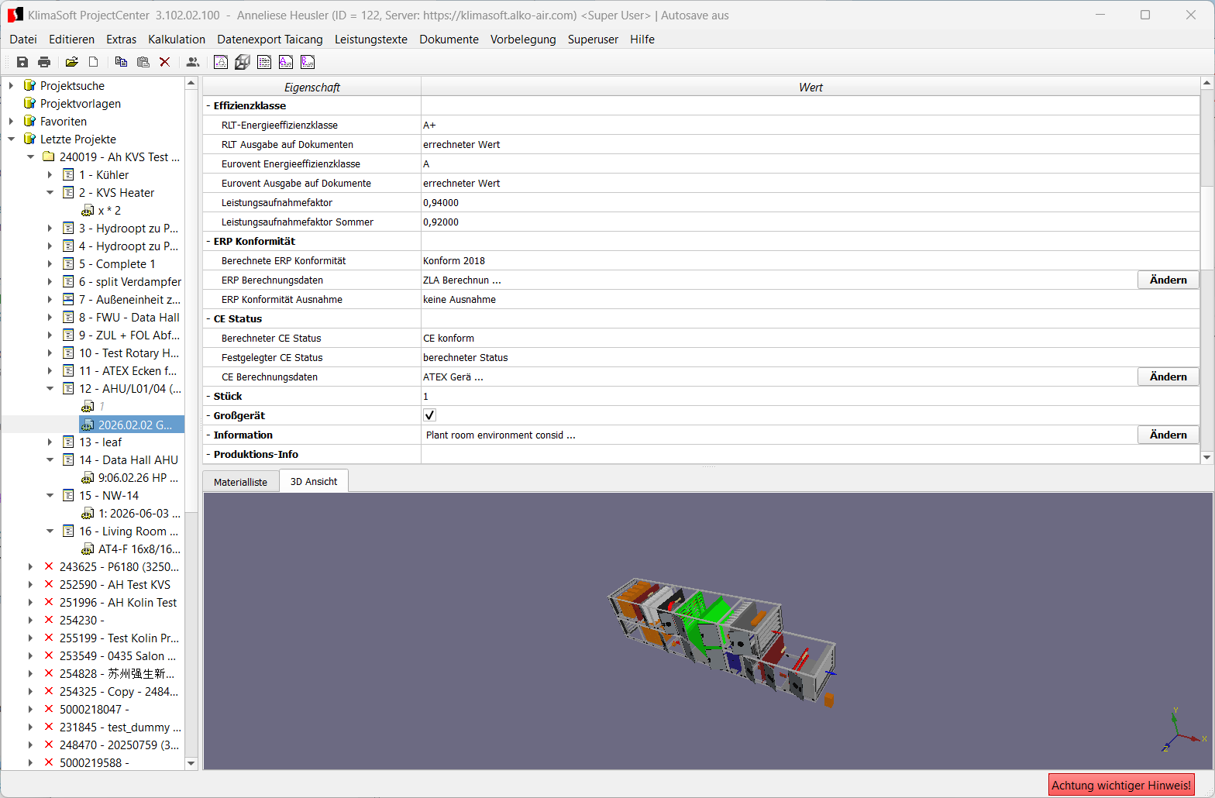Click the Achtung wichtiger Hinweis! warning button
The height and width of the screenshot is (798, 1215).
pos(1121,785)
